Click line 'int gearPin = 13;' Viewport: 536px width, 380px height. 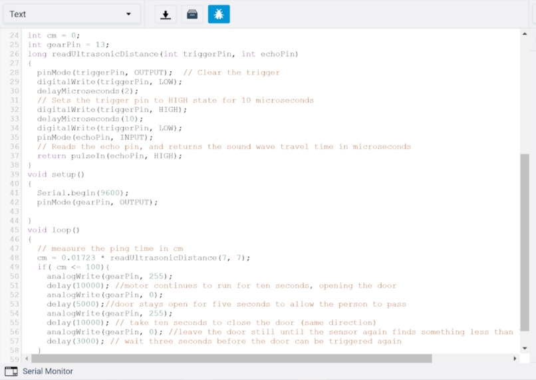68,45
